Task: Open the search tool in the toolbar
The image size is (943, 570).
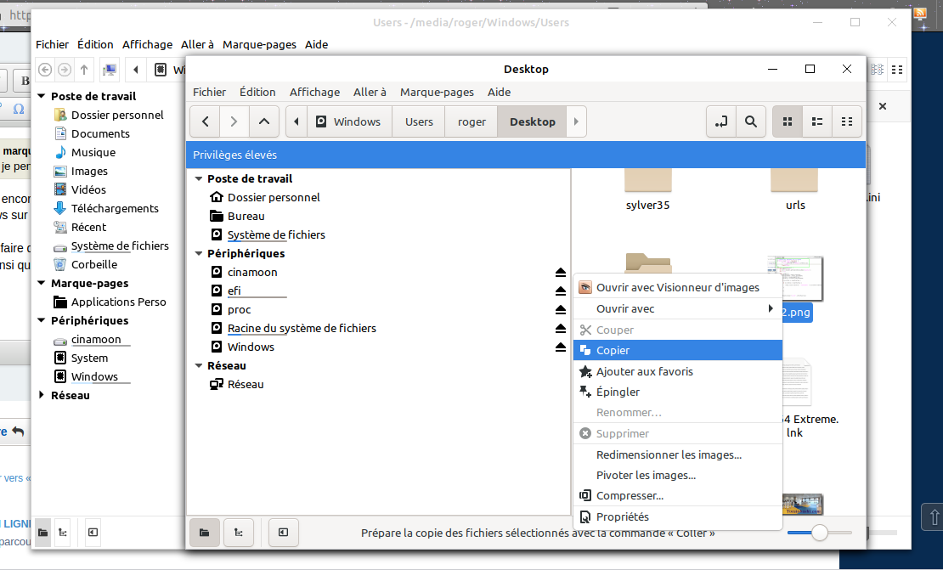Action: [750, 121]
